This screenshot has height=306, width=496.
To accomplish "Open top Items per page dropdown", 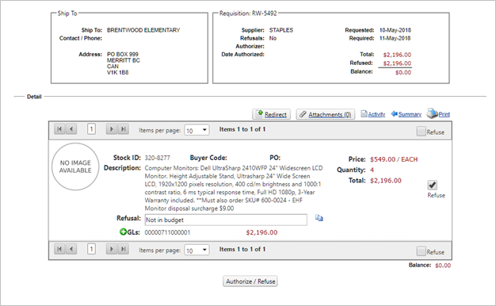I will (x=196, y=130).
